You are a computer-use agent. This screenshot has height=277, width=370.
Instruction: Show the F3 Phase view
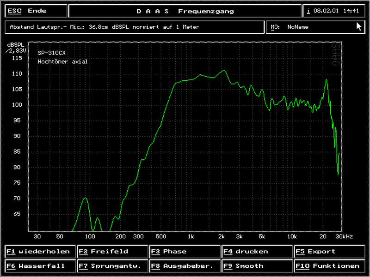click(185, 252)
